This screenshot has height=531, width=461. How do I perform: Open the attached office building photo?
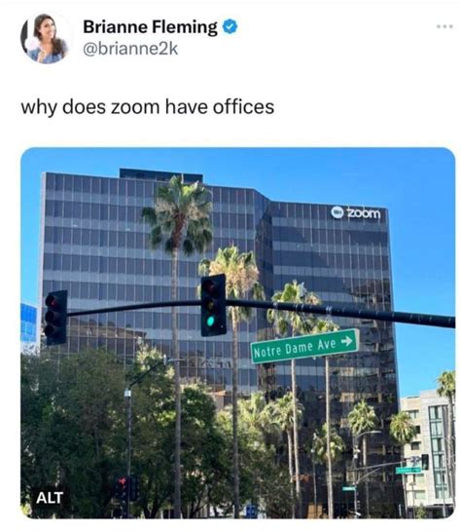point(238,333)
